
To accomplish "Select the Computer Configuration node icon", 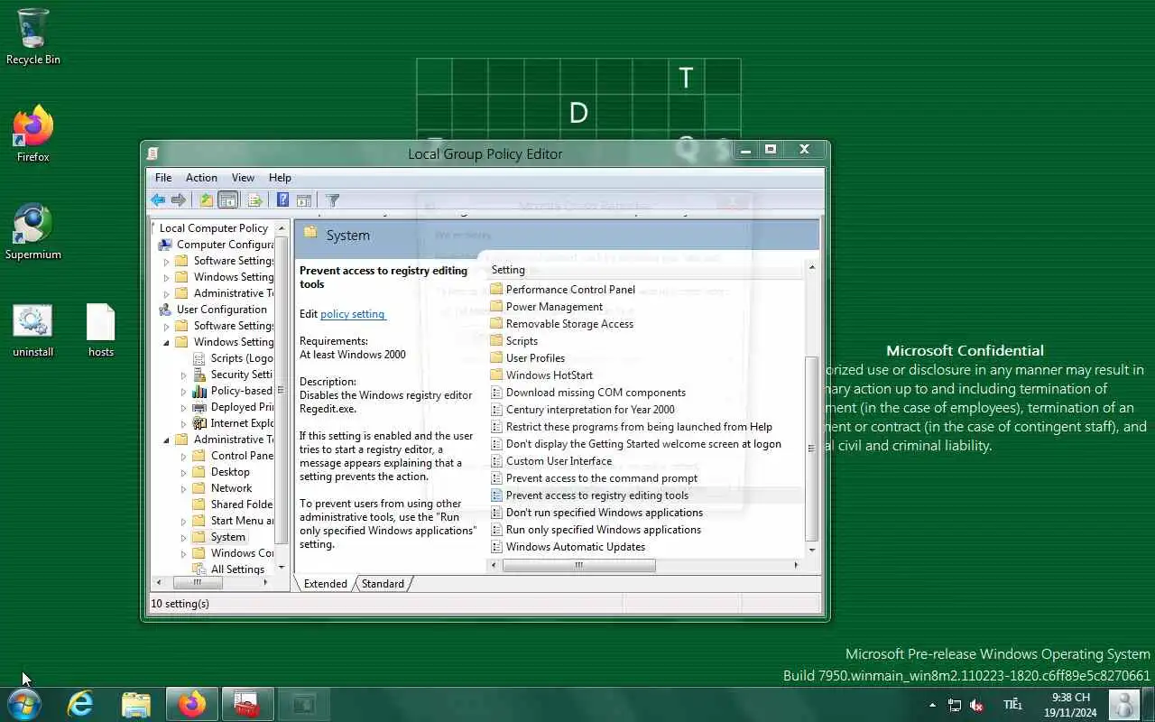I will pyautogui.click(x=166, y=245).
